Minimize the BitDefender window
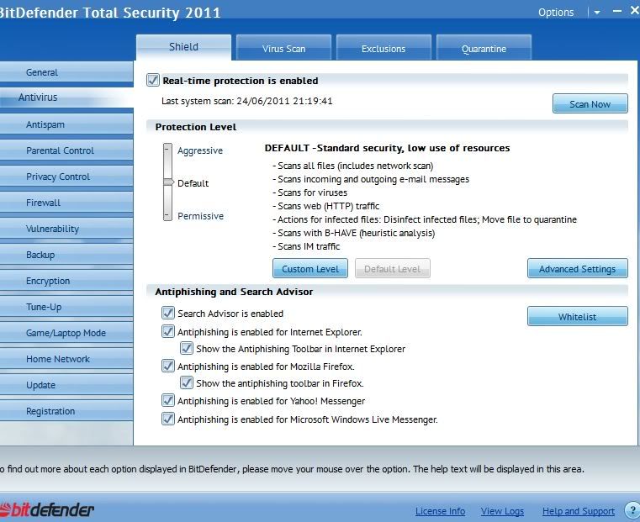The width and height of the screenshot is (640, 522). (x=617, y=12)
